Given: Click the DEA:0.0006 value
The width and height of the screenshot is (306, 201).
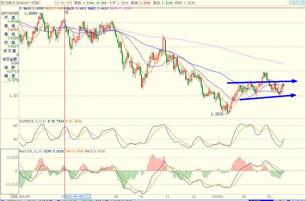Looking at the screenshot, I should [74, 151].
